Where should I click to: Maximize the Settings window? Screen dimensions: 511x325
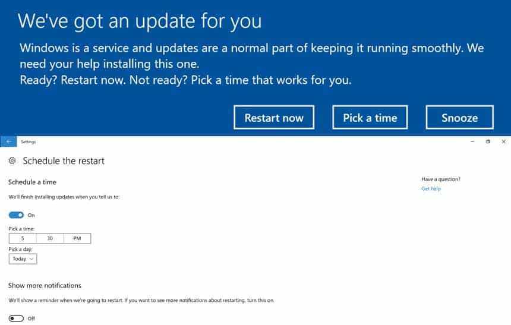[488, 141]
